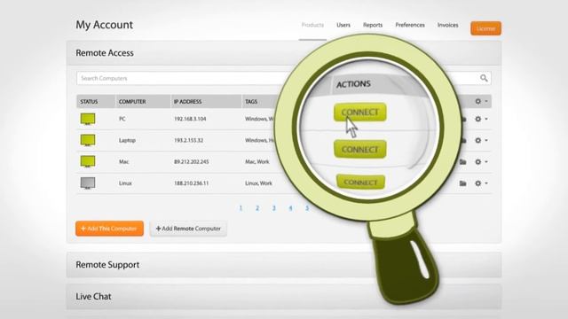Switch to the Reports tab
Screen dimensions: 568x319
click(373, 25)
